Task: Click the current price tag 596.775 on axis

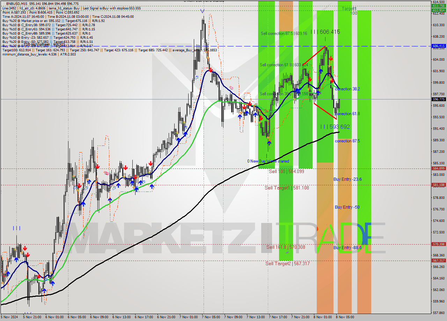Action: 439,99
